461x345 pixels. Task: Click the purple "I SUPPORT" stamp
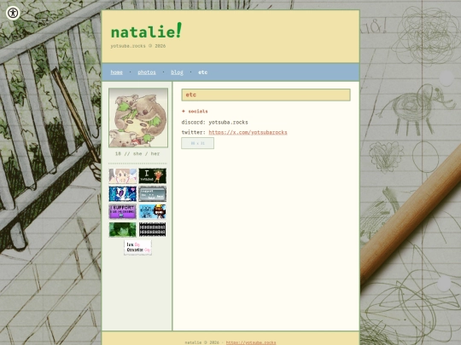click(x=123, y=211)
